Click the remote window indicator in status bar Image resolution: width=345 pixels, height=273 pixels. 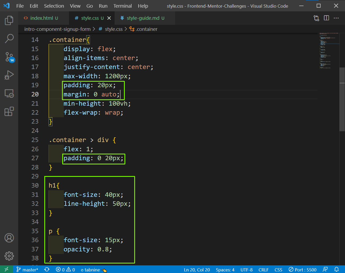tap(6, 270)
